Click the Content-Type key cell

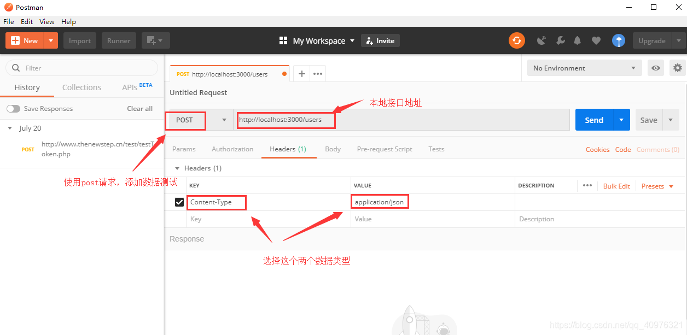click(269, 202)
